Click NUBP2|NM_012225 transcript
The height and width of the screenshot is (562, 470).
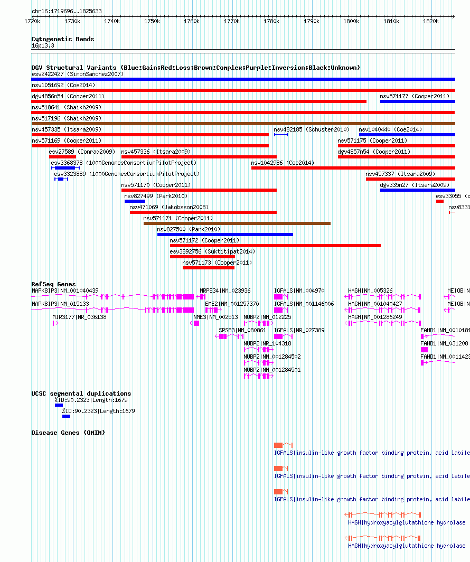click(259, 323)
